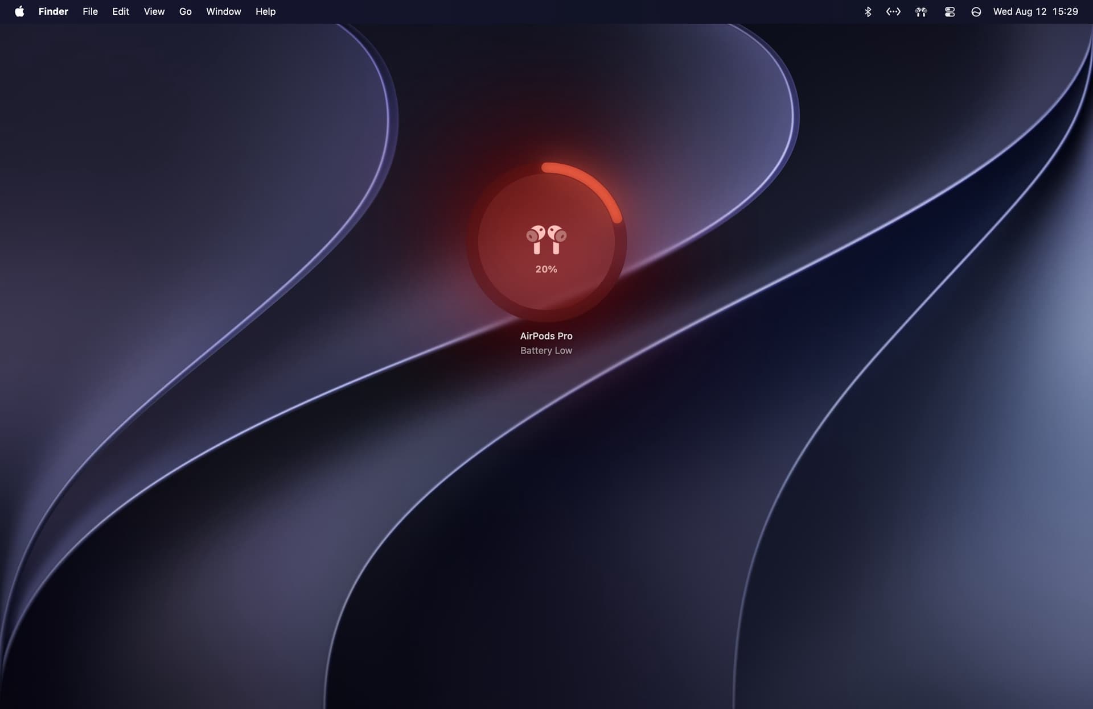Open Control Center from the menu bar

click(950, 11)
